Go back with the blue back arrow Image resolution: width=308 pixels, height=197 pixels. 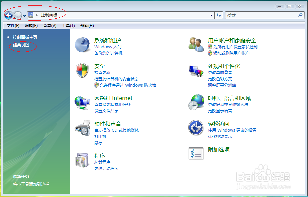pos(8,15)
